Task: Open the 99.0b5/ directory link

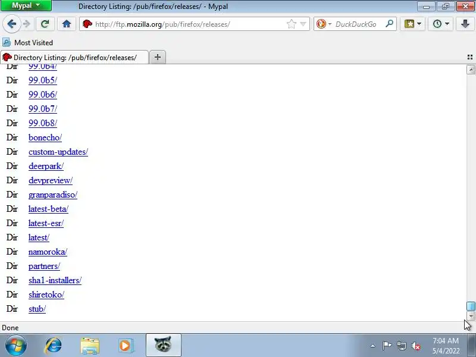Action: tap(43, 80)
